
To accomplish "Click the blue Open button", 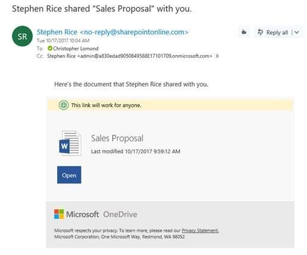I will 69,175.
